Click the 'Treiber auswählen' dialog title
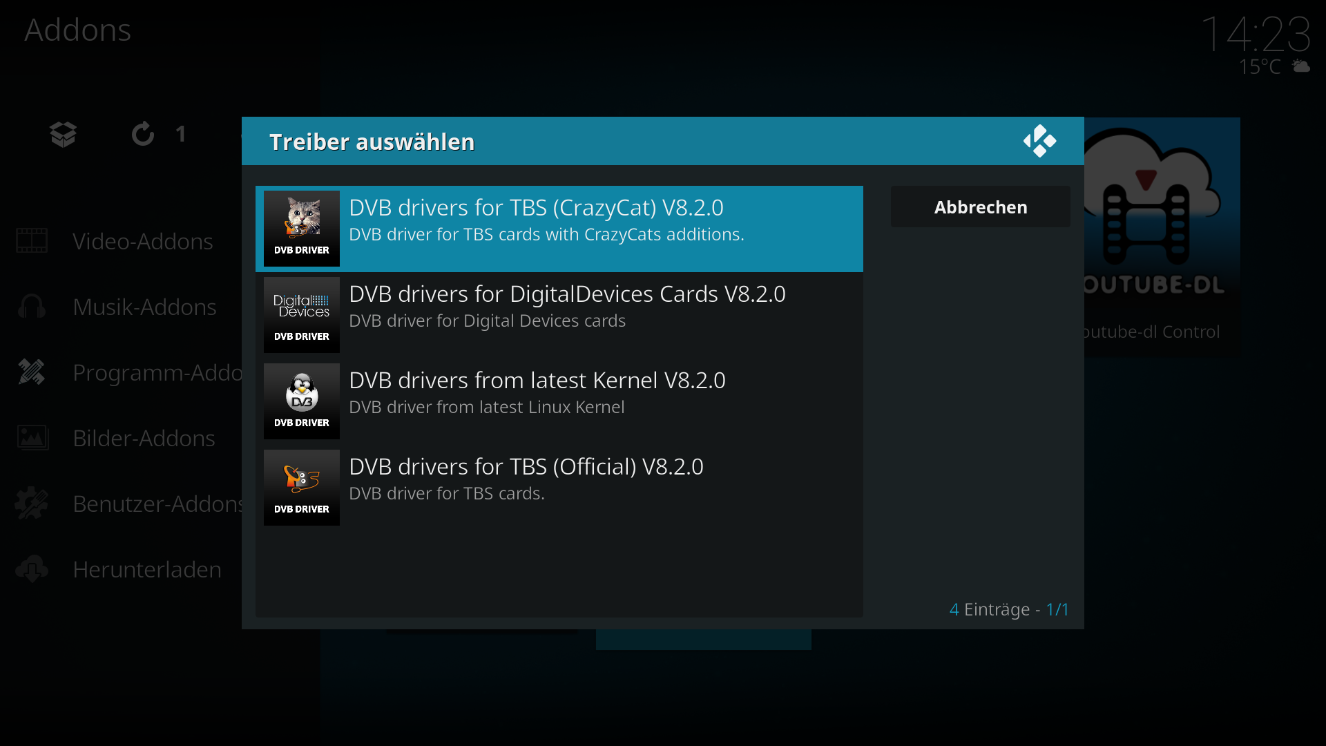1326x746 pixels. [x=372, y=142]
